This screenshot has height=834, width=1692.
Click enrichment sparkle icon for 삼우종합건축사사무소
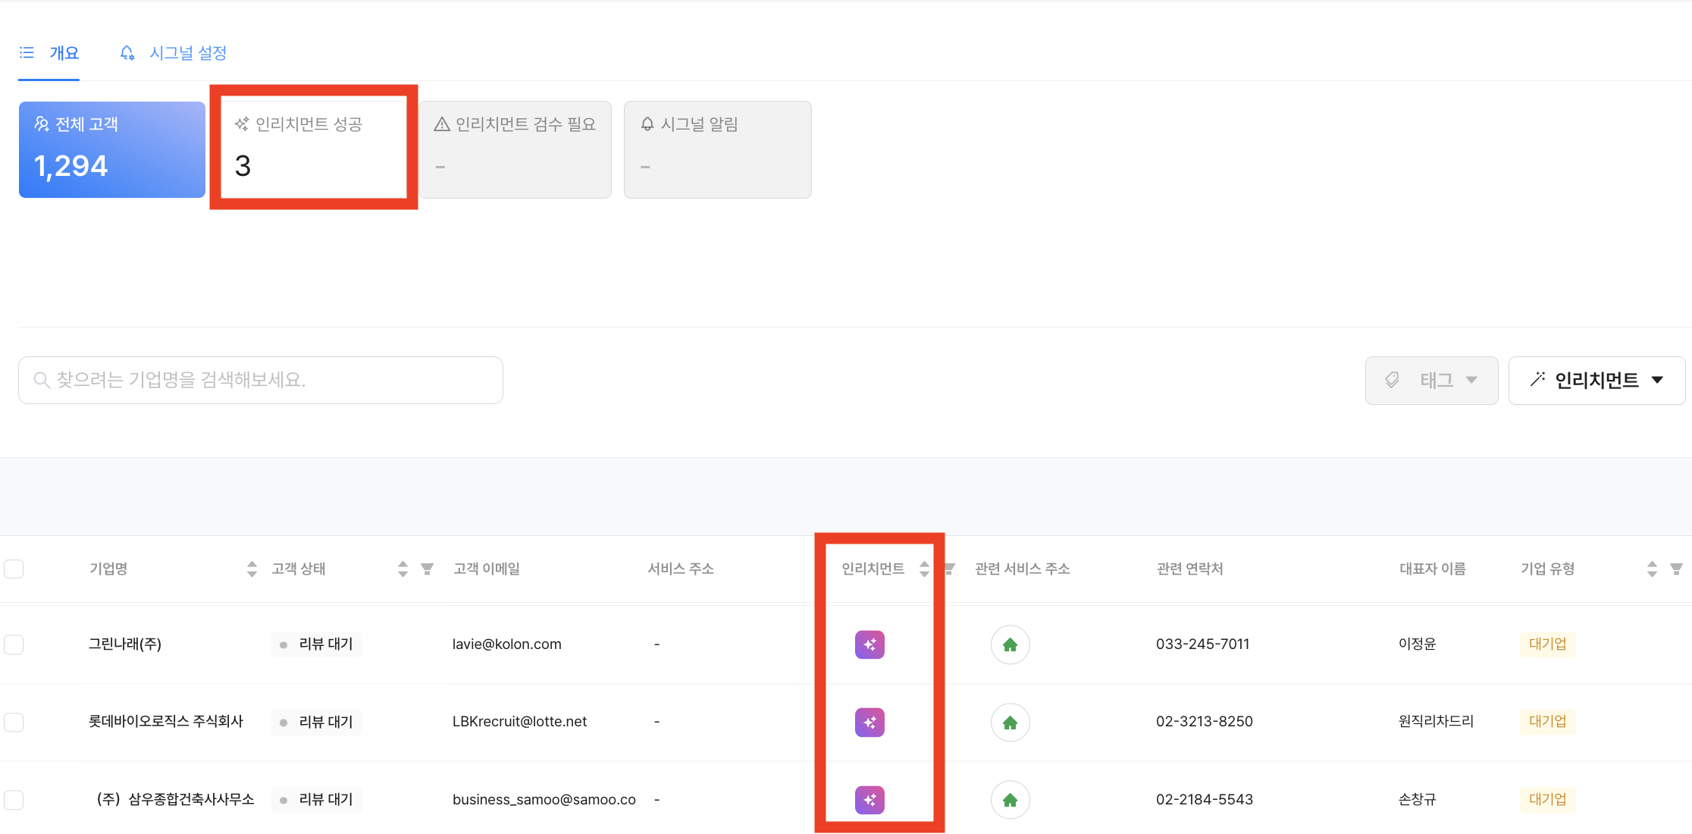(869, 799)
